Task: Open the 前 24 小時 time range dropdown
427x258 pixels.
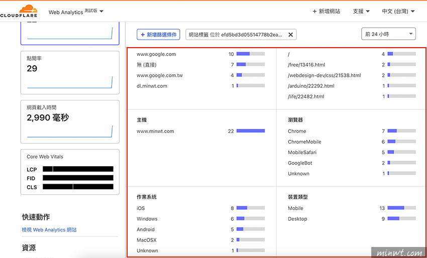Action: tap(388, 34)
